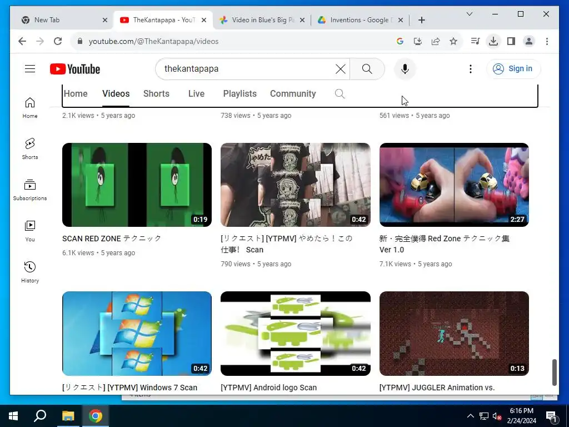The height and width of the screenshot is (427, 569).
Task: Open SCAN RED ZONE テクニック video title
Action: point(112,239)
